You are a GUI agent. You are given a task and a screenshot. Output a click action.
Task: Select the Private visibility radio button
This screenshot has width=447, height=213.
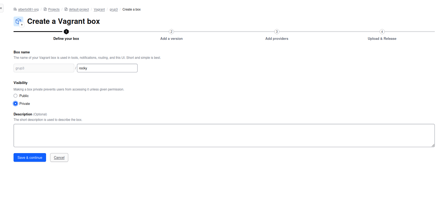15,104
